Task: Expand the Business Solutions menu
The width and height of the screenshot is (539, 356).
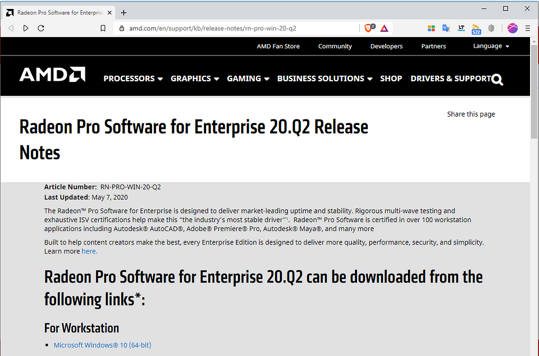Action: (x=325, y=79)
